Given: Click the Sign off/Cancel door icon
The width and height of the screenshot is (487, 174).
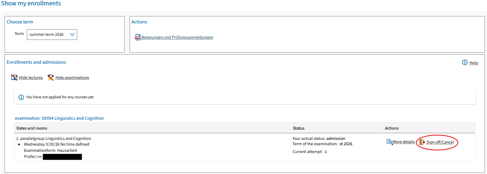Looking at the screenshot, I should coord(422,142).
